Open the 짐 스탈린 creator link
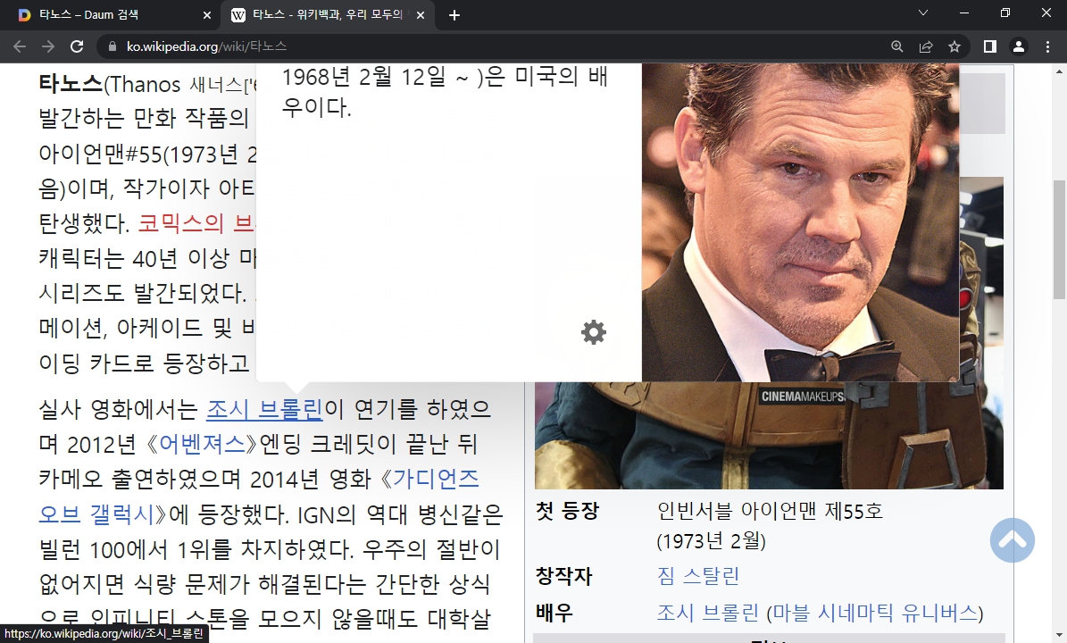Screen dimensions: 1067x643 click(698, 576)
